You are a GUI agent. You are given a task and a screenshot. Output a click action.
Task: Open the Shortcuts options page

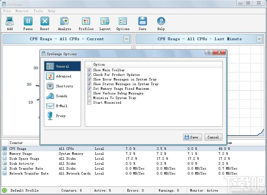[62, 86]
